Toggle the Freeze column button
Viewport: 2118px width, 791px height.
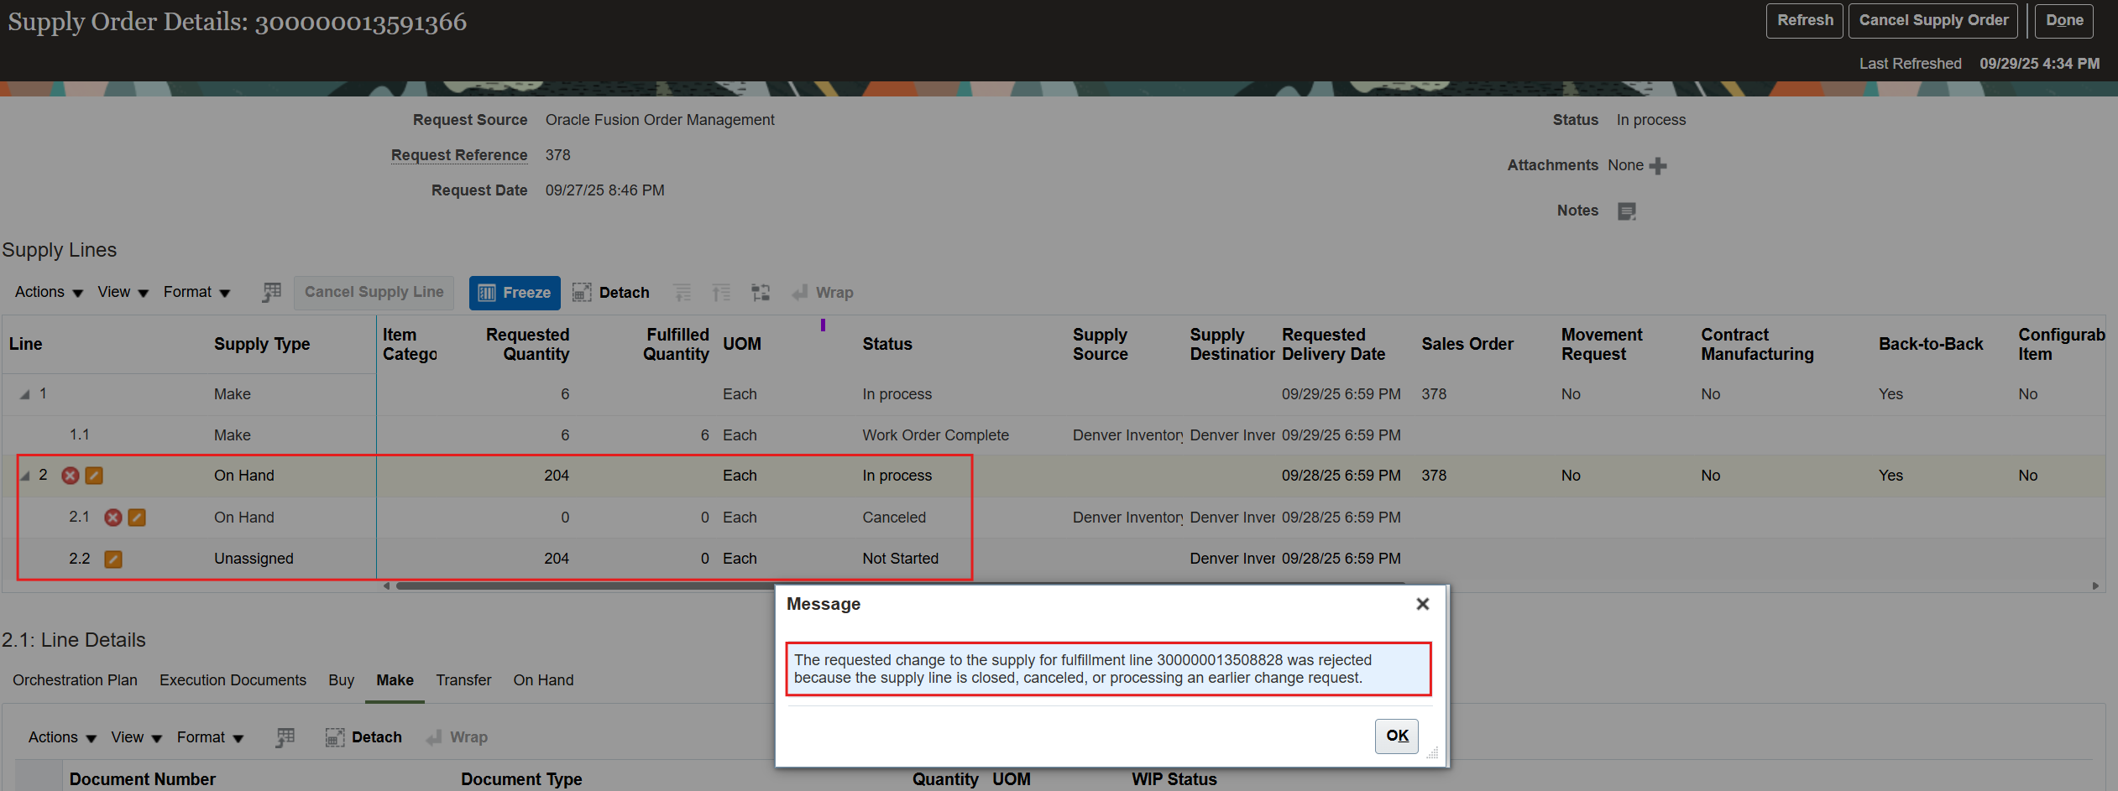coord(515,293)
